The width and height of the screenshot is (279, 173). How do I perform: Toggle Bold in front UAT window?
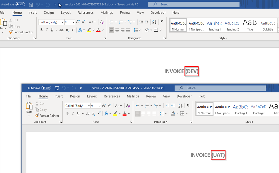click(68, 113)
